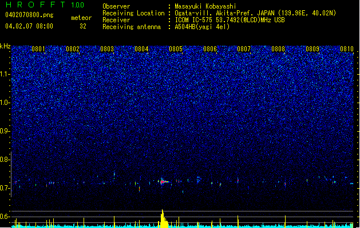Screen dimensions: 360x228
Task: Click the 0801 time marker
Action: coord(38,49)
